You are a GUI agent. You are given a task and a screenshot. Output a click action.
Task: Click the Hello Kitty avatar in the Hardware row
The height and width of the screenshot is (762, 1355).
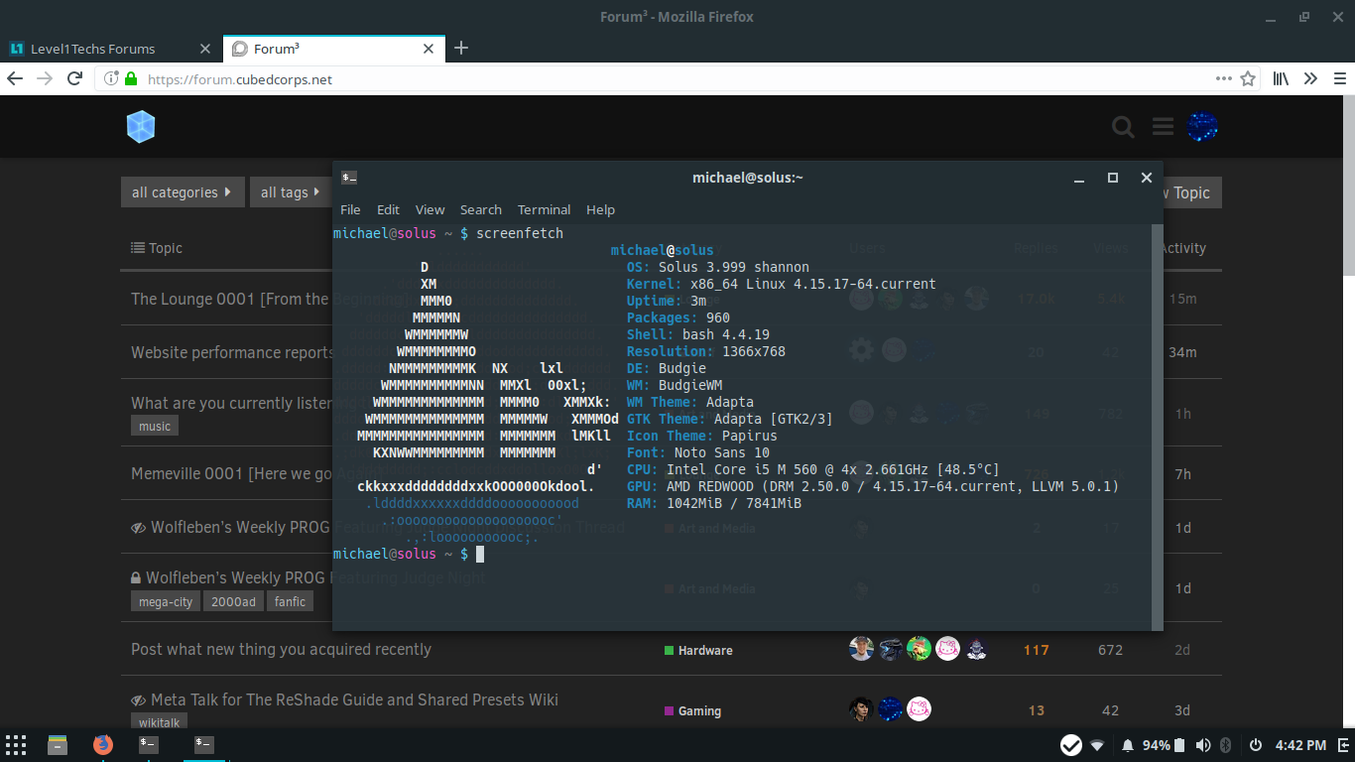coord(948,649)
